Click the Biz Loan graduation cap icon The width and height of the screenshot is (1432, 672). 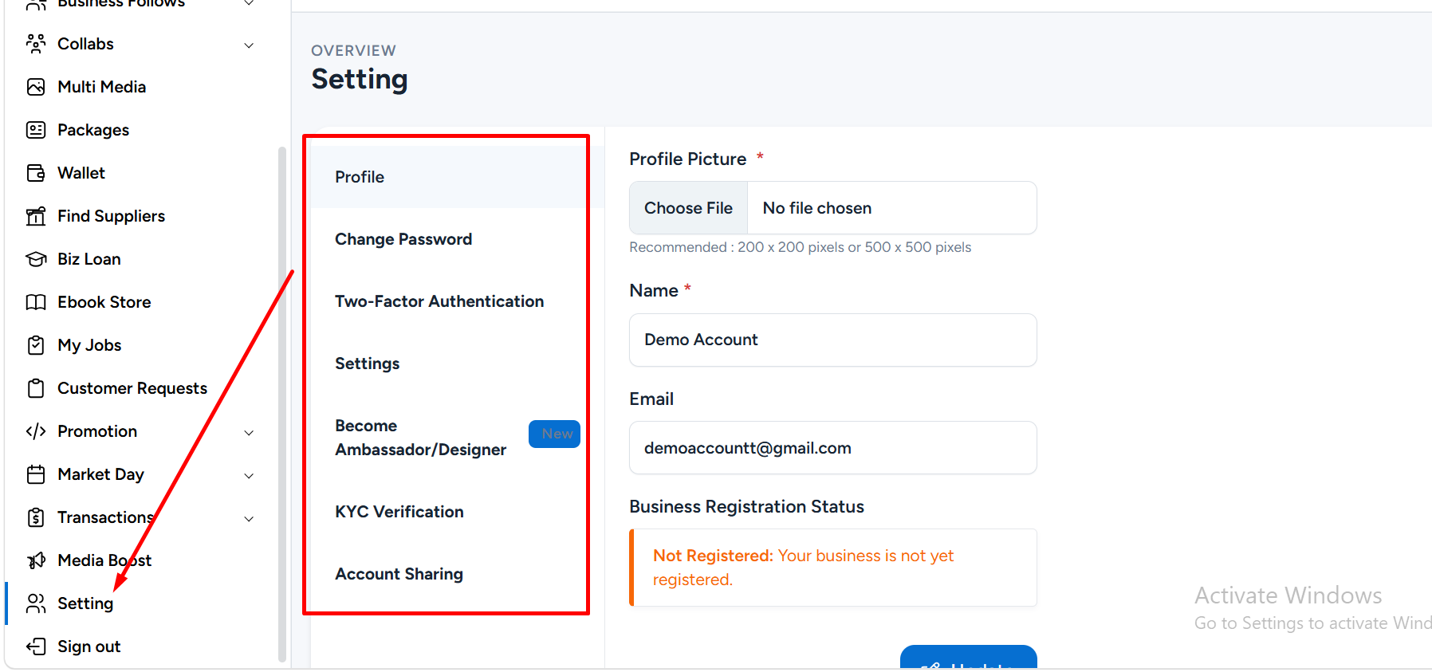(x=36, y=259)
